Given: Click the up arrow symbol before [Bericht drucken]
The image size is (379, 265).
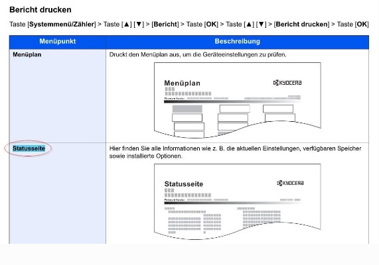Looking at the screenshot, I should click(x=249, y=25).
